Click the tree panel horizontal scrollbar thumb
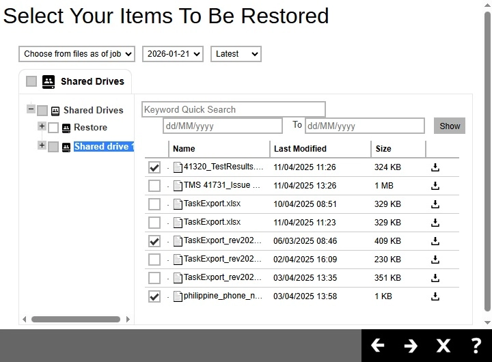Image resolution: width=492 pixels, height=362 pixels. tap(76, 320)
